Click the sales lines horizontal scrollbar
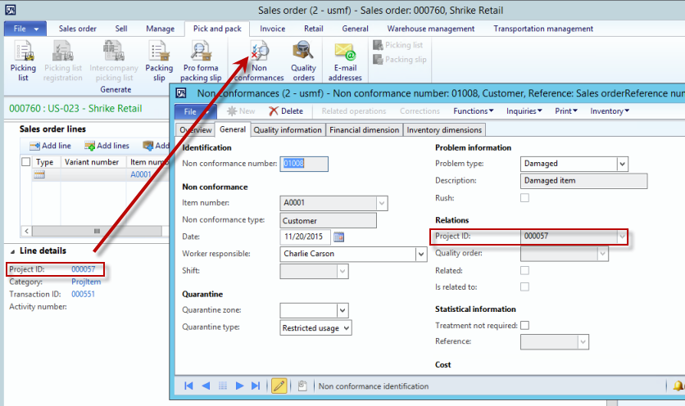 coord(97,231)
